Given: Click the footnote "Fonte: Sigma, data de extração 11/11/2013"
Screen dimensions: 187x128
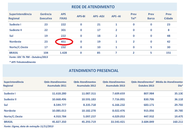Looking at the screenshot, I should coord(29,126).
